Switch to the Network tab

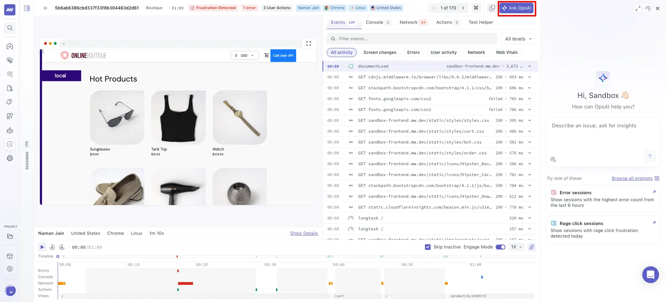[x=413, y=22]
